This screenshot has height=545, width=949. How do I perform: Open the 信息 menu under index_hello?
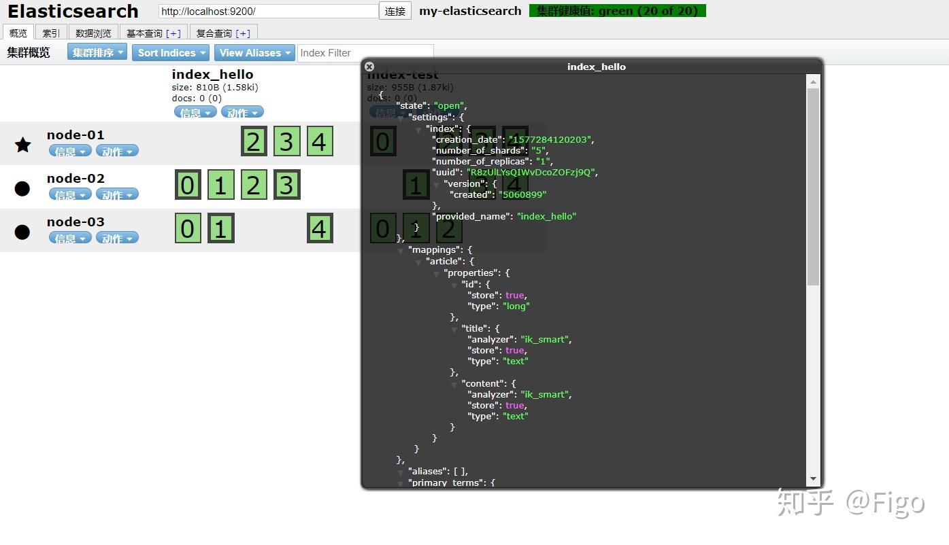click(195, 112)
